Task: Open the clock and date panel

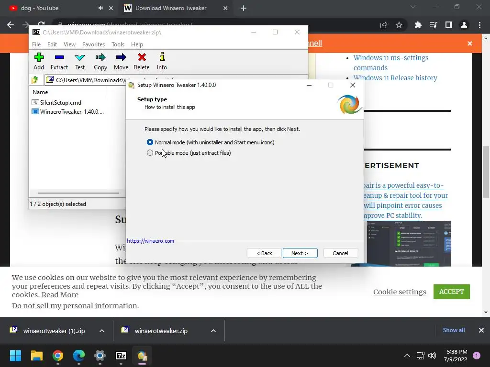Action: click(456, 356)
